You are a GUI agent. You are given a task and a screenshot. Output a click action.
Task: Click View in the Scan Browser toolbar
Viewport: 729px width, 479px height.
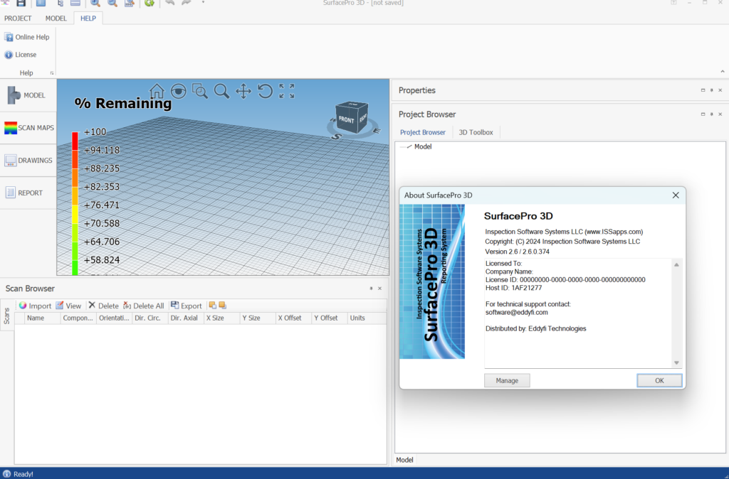click(68, 306)
